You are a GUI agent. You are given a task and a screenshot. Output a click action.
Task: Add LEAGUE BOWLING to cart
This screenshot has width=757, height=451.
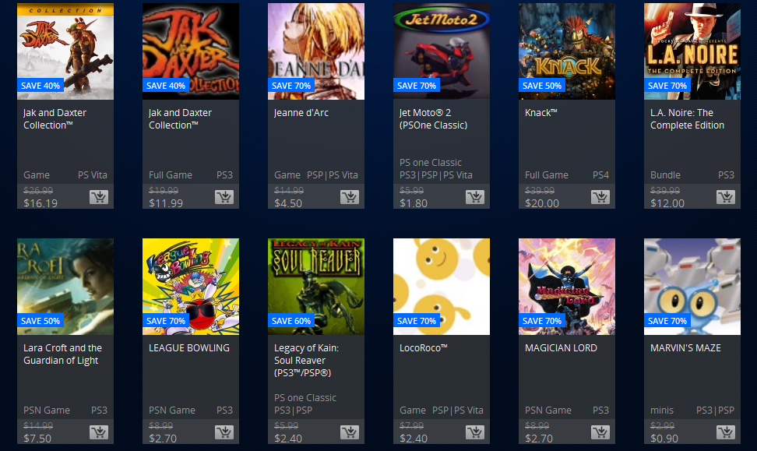pyautogui.click(x=224, y=432)
